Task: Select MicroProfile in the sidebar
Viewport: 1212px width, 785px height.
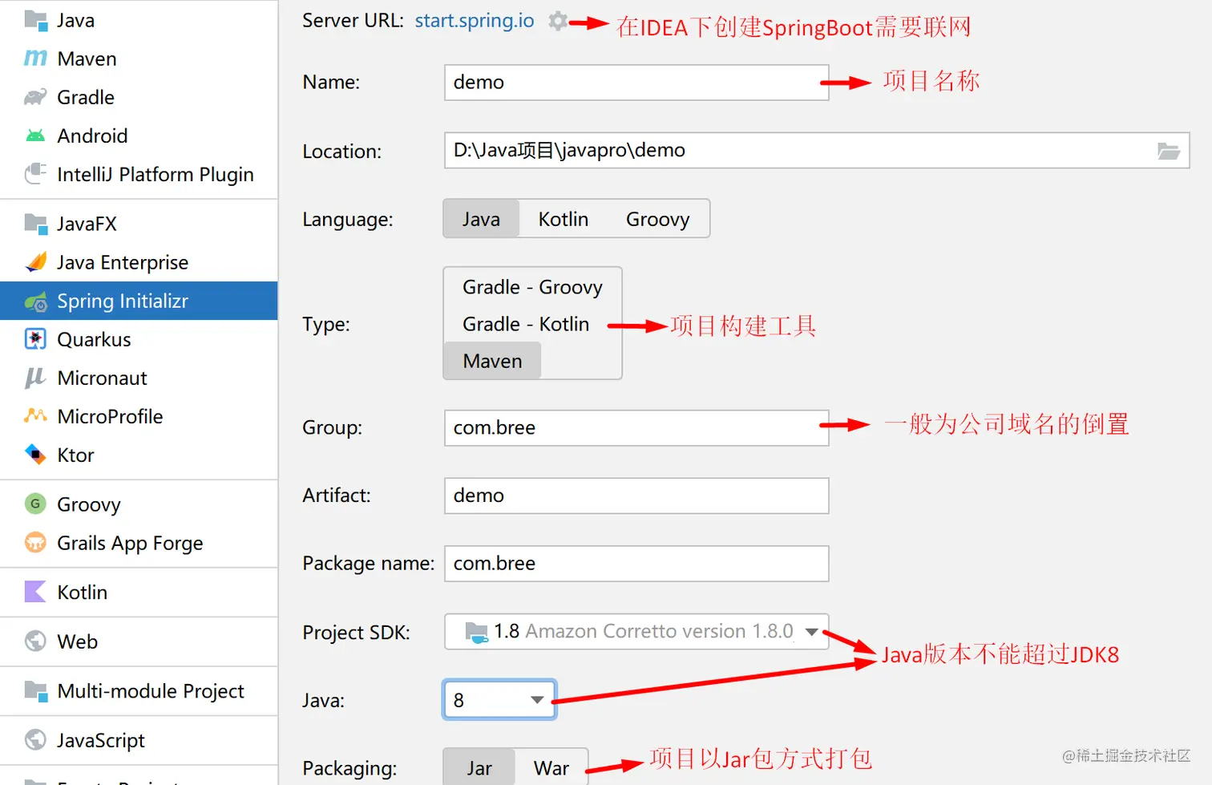Action: [x=139, y=416]
